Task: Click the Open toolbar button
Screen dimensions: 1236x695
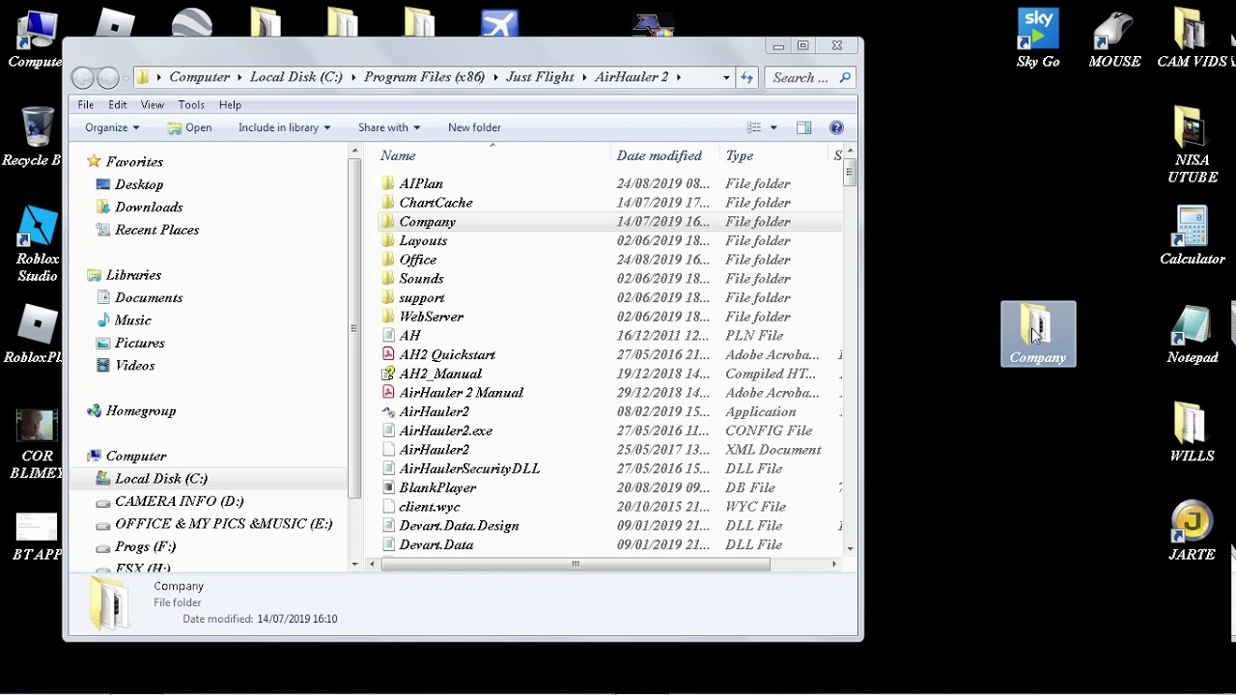Action: click(189, 127)
